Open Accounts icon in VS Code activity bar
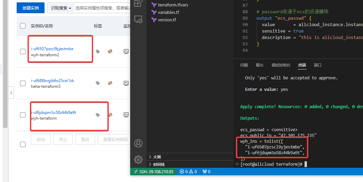This screenshot has width=363, height=182. [x=138, y=143]
